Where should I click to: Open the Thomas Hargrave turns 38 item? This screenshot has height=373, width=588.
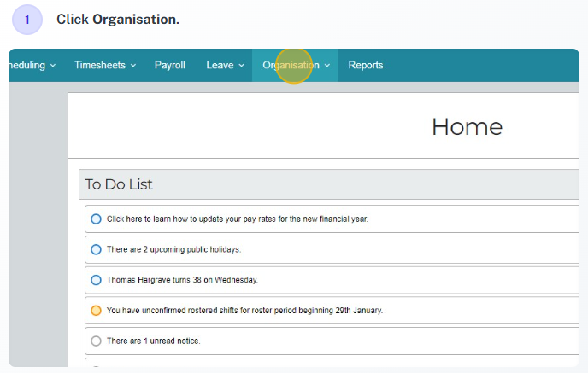pos(332,280)
